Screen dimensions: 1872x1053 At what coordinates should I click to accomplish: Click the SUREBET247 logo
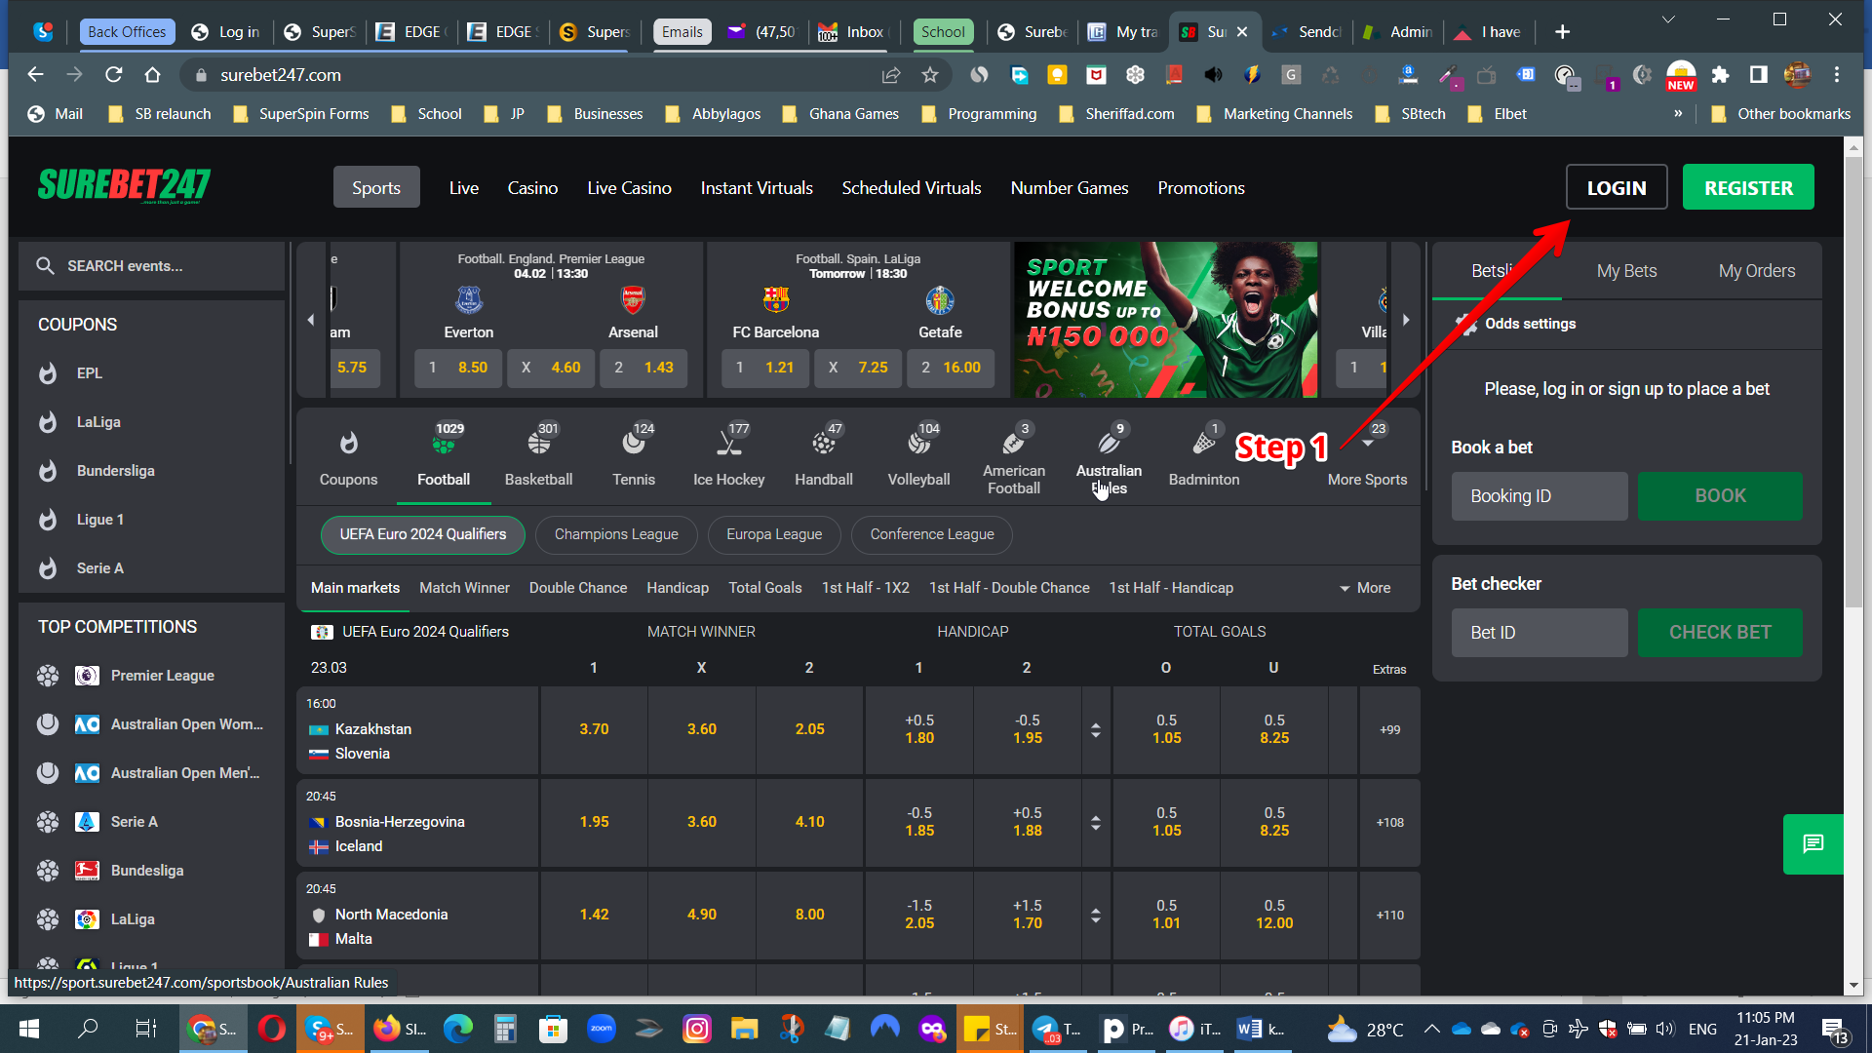click(x=124, y=185)
